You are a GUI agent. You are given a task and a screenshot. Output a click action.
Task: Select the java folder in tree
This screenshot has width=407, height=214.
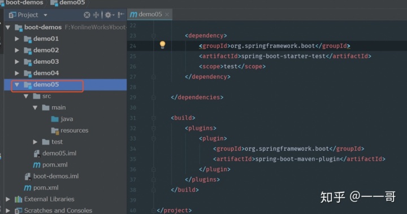(x=67, y=119)
